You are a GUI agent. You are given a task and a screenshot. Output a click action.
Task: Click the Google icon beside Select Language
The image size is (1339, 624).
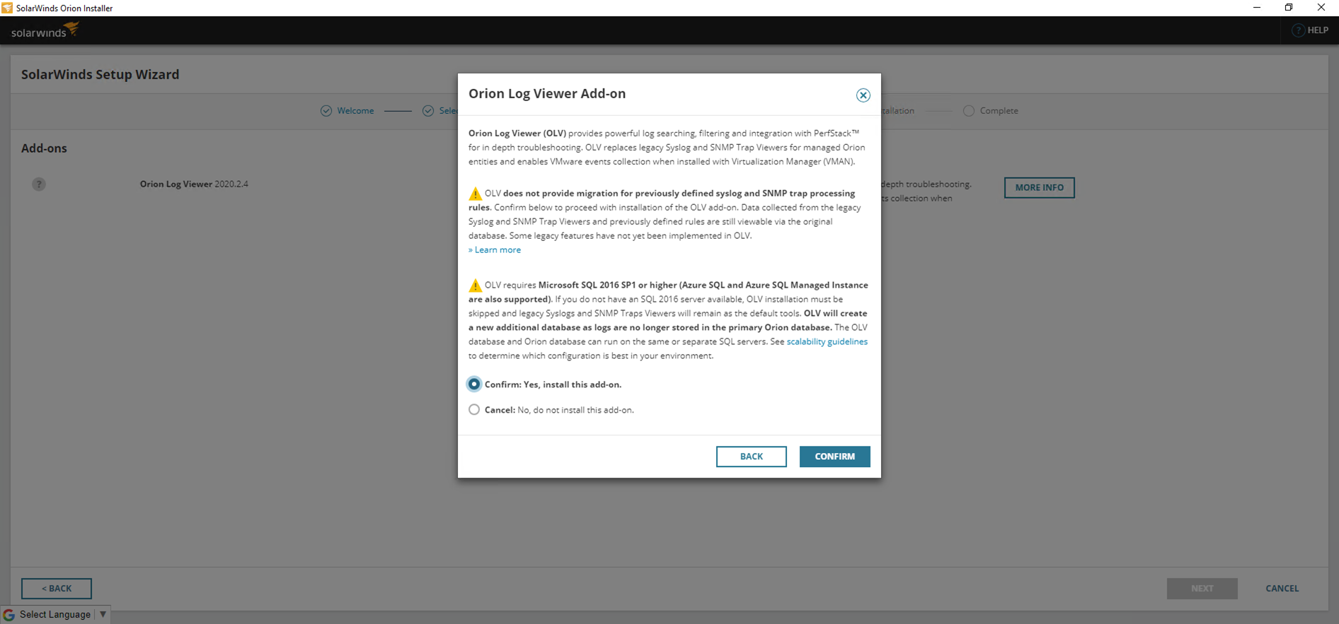[9, 615]
